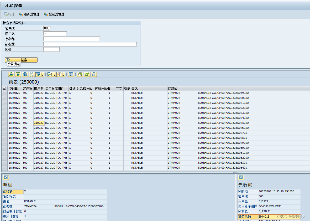This screenshot has width=310, height=221.
Task: Close the 明细 detail panel
Action: 6,177
